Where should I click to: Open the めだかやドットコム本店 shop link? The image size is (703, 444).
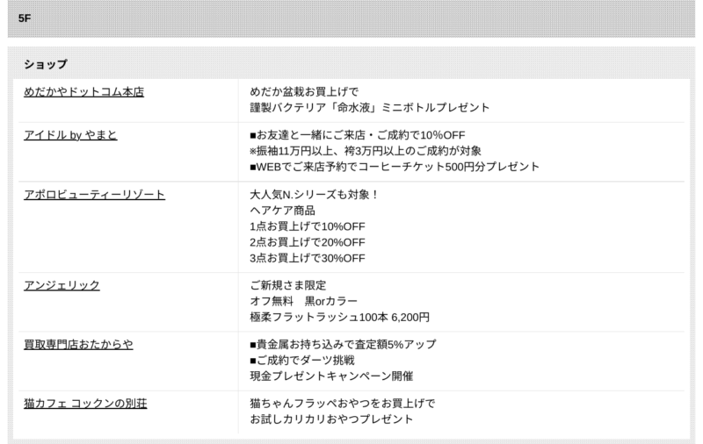(x=83, y=90)
